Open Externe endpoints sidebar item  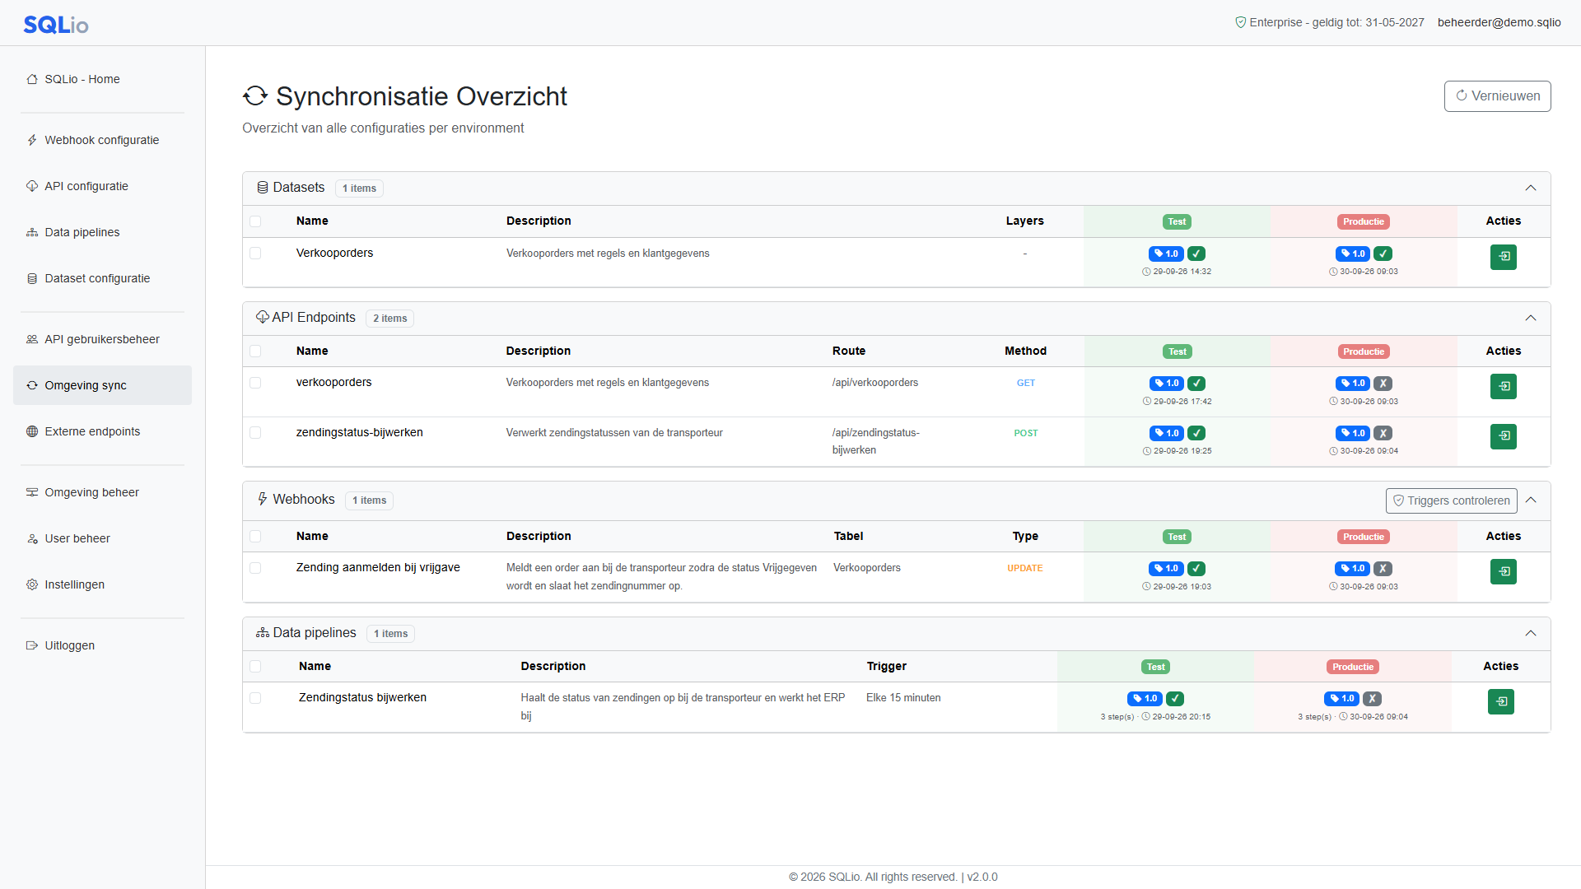tap(102, 431)
